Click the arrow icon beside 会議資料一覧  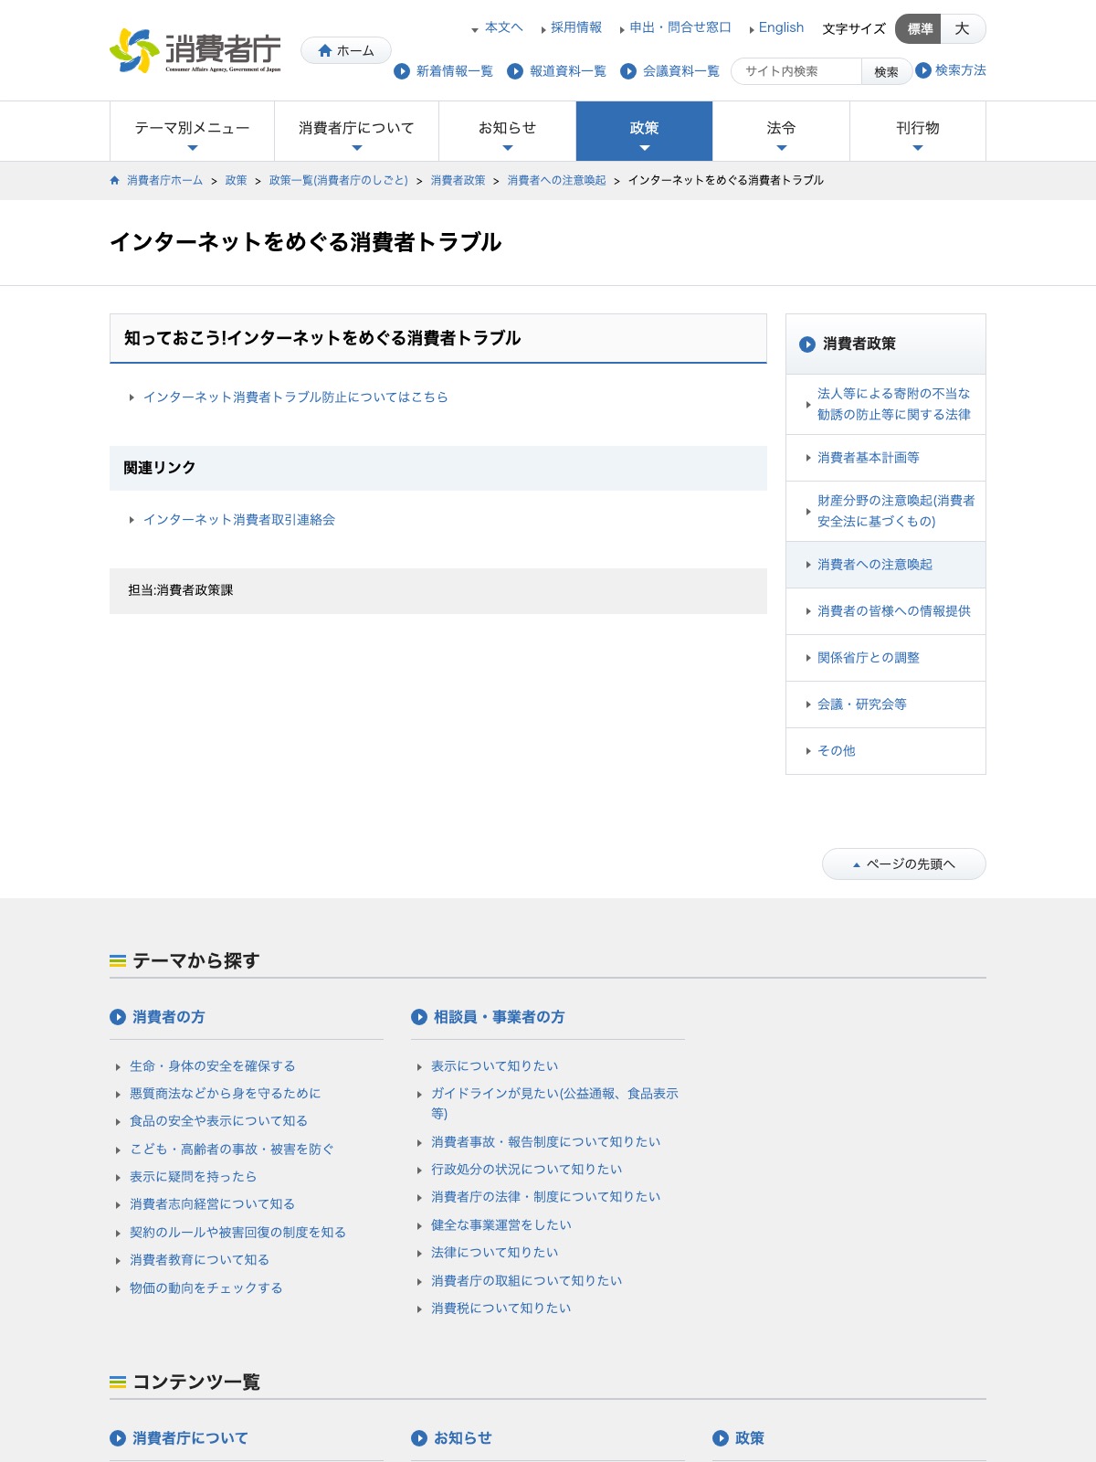pos(628,71)
